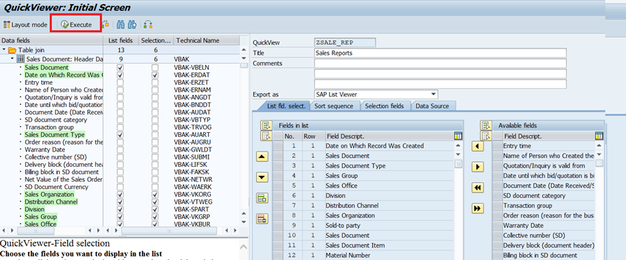The width and height of the screenshot is (626, 260).
Task: Toggle list field checkbox for Sales Document Type
Action: tap(120, 135)
